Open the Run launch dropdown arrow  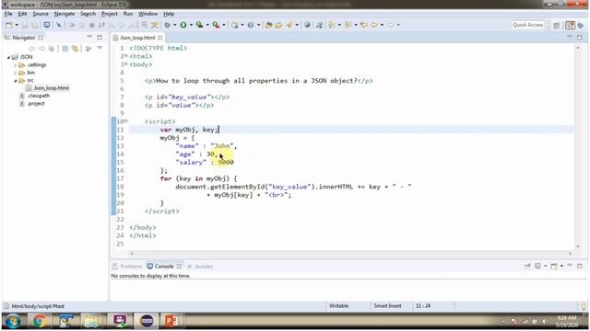[x=191, y=25]
